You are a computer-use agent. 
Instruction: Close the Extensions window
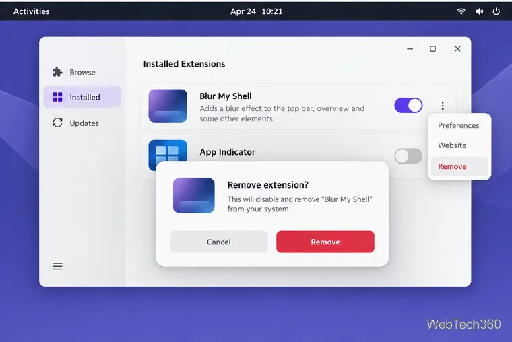[x=457, y=49]
